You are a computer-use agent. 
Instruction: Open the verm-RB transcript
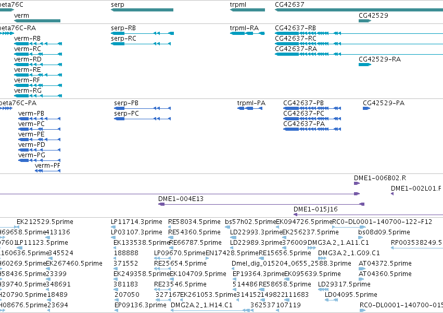pyautogui.click(x=38, y=44)
